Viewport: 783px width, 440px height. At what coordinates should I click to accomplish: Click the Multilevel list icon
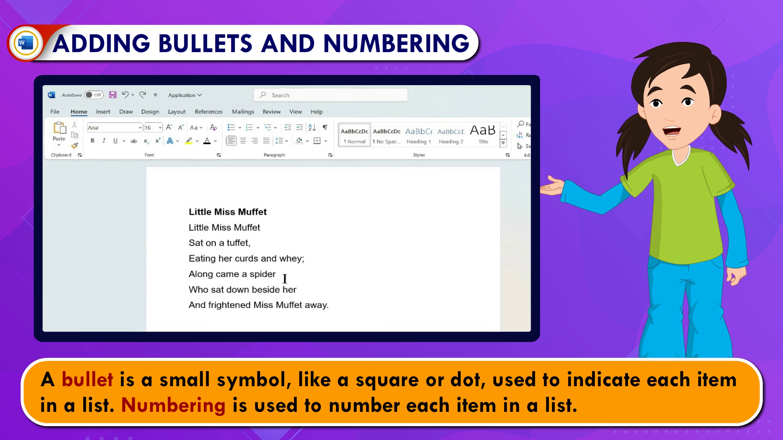(268, 128)
